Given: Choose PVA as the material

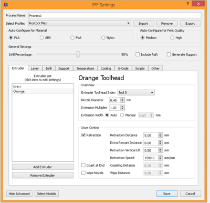Looking at the screenshot, I should [x=72, y=37].
